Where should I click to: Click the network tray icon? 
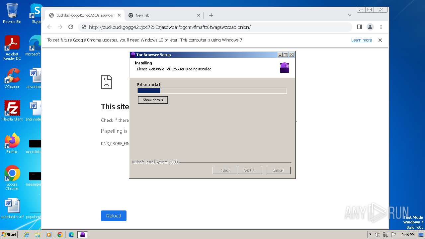tap(385, 235)
